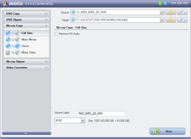Click the Write Data file icon
The width and height of the screenshot is (191, 139).
coord(8,53)
